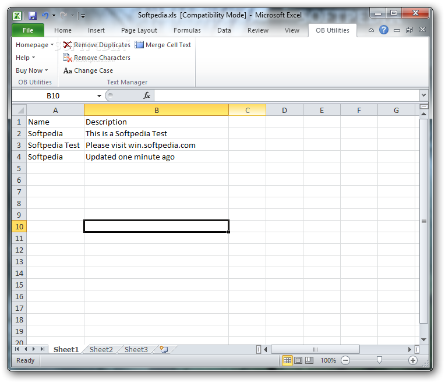Open the Review tab

[x=257, y=30]
